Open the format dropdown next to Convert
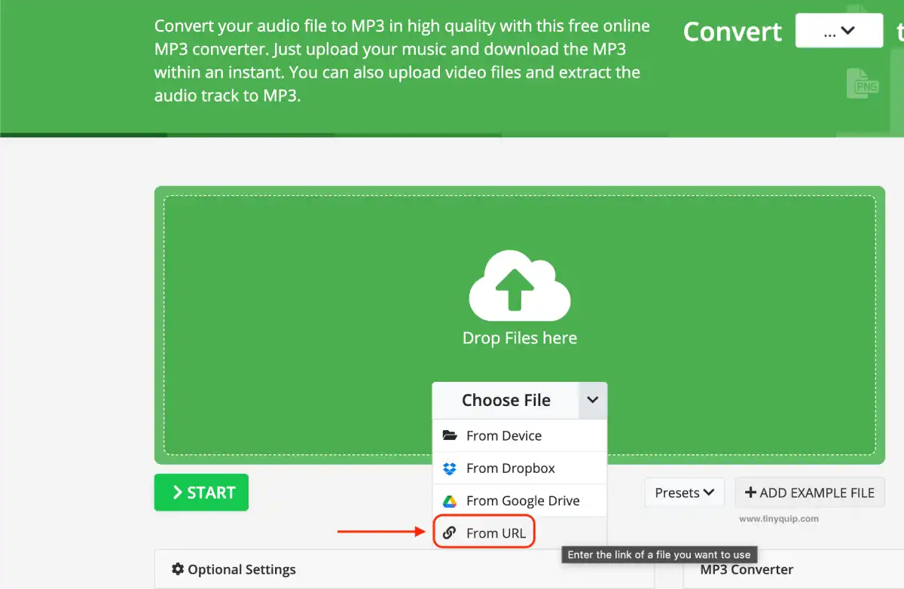This screenshot has width=904, height=589. [838, 30]
